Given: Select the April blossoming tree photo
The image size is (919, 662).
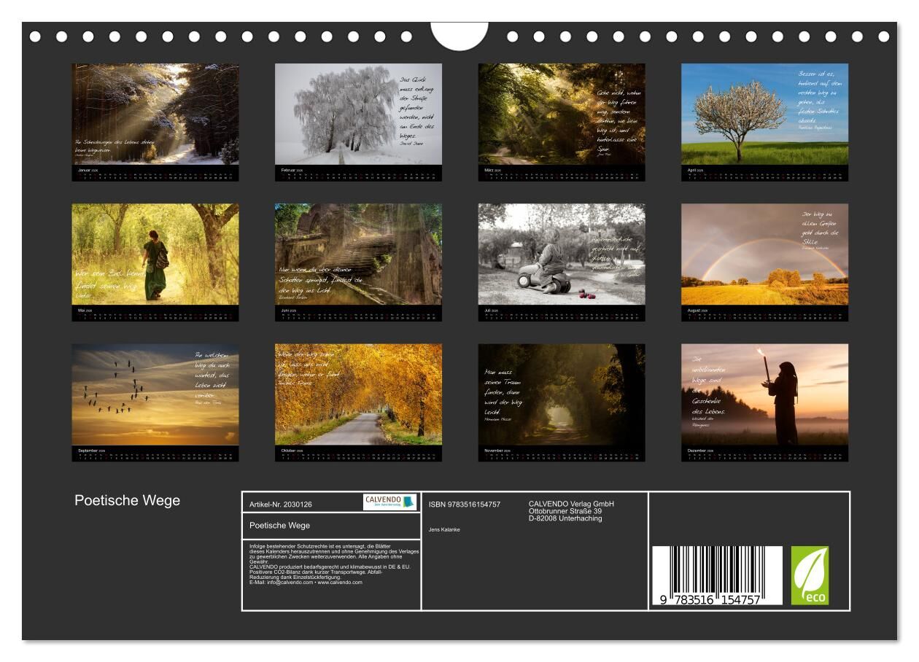Looking at the screenshot, I should tap(764, 114).
